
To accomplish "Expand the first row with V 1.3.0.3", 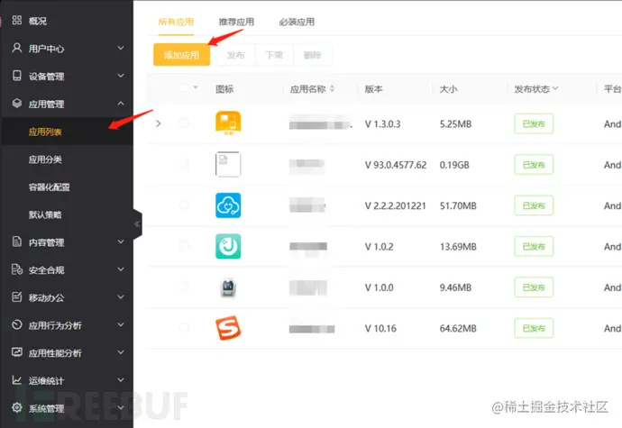I will click(x=159, y=123).
